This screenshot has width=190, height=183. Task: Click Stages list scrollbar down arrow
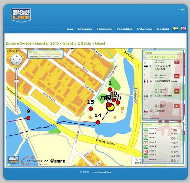click(181, 162)
